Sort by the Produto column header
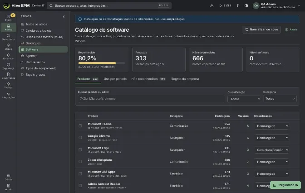Screen dimensions: 305x193 (93, 116)
